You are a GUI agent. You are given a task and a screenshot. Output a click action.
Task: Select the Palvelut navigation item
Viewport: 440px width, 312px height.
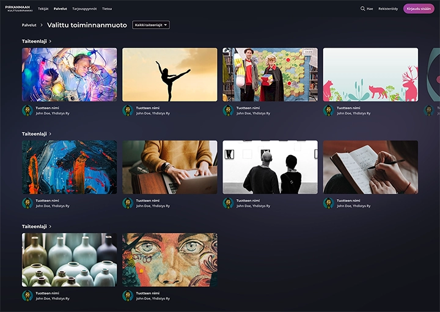tap(61, 9)
